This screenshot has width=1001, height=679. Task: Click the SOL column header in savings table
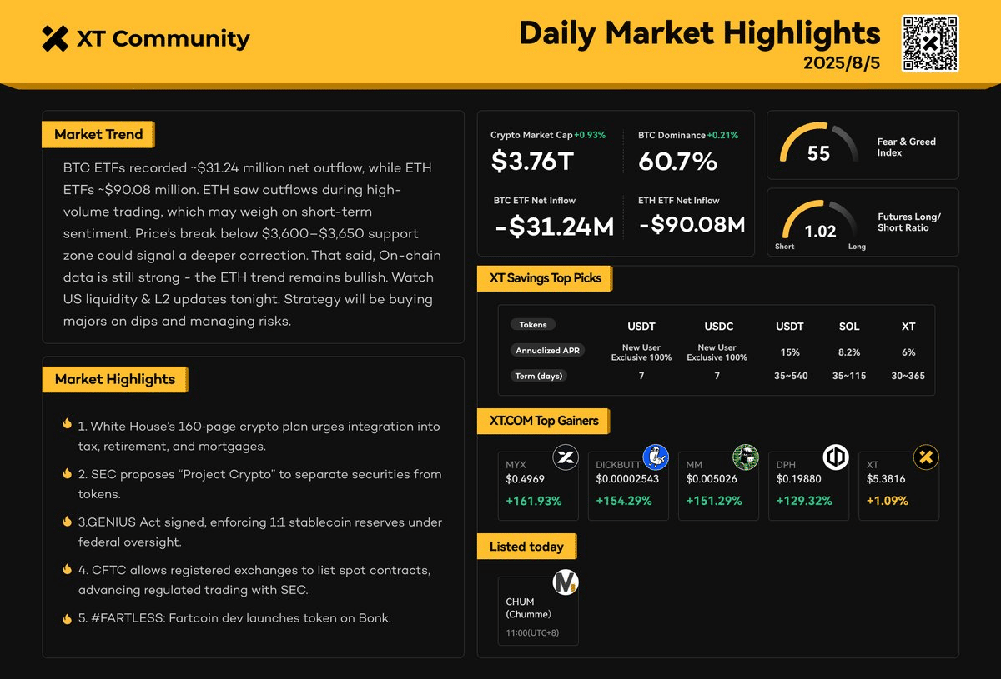click(849, 327)
